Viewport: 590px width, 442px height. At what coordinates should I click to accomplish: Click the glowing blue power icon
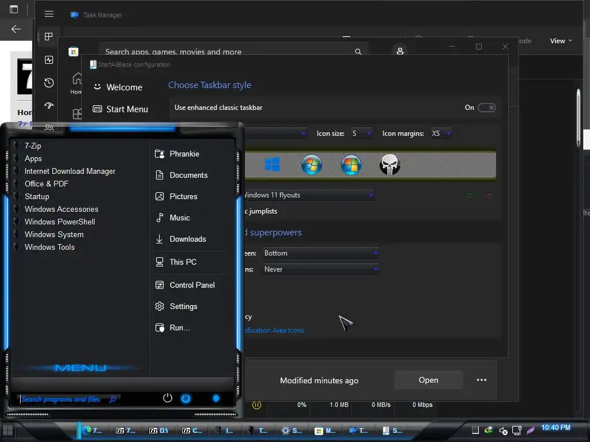186,398
